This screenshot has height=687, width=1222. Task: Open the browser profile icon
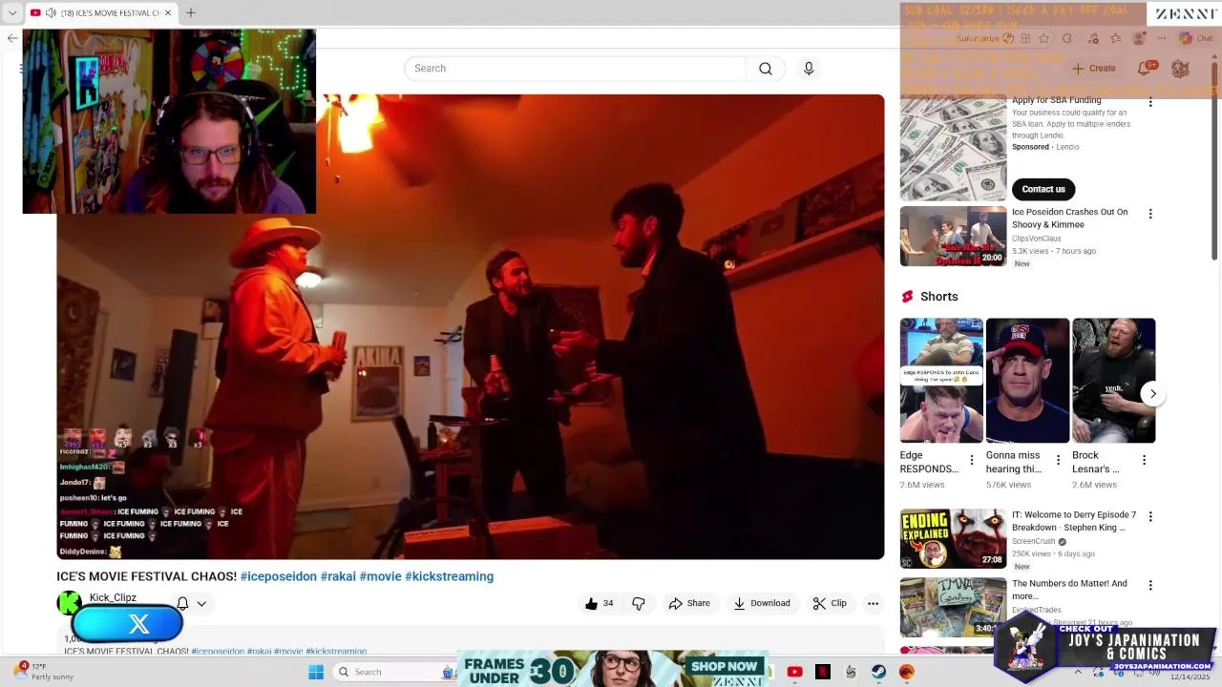pyautogui.click(x=1139, y=38)
